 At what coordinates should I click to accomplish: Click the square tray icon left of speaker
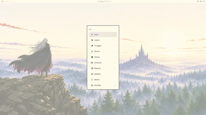[198, 1]
